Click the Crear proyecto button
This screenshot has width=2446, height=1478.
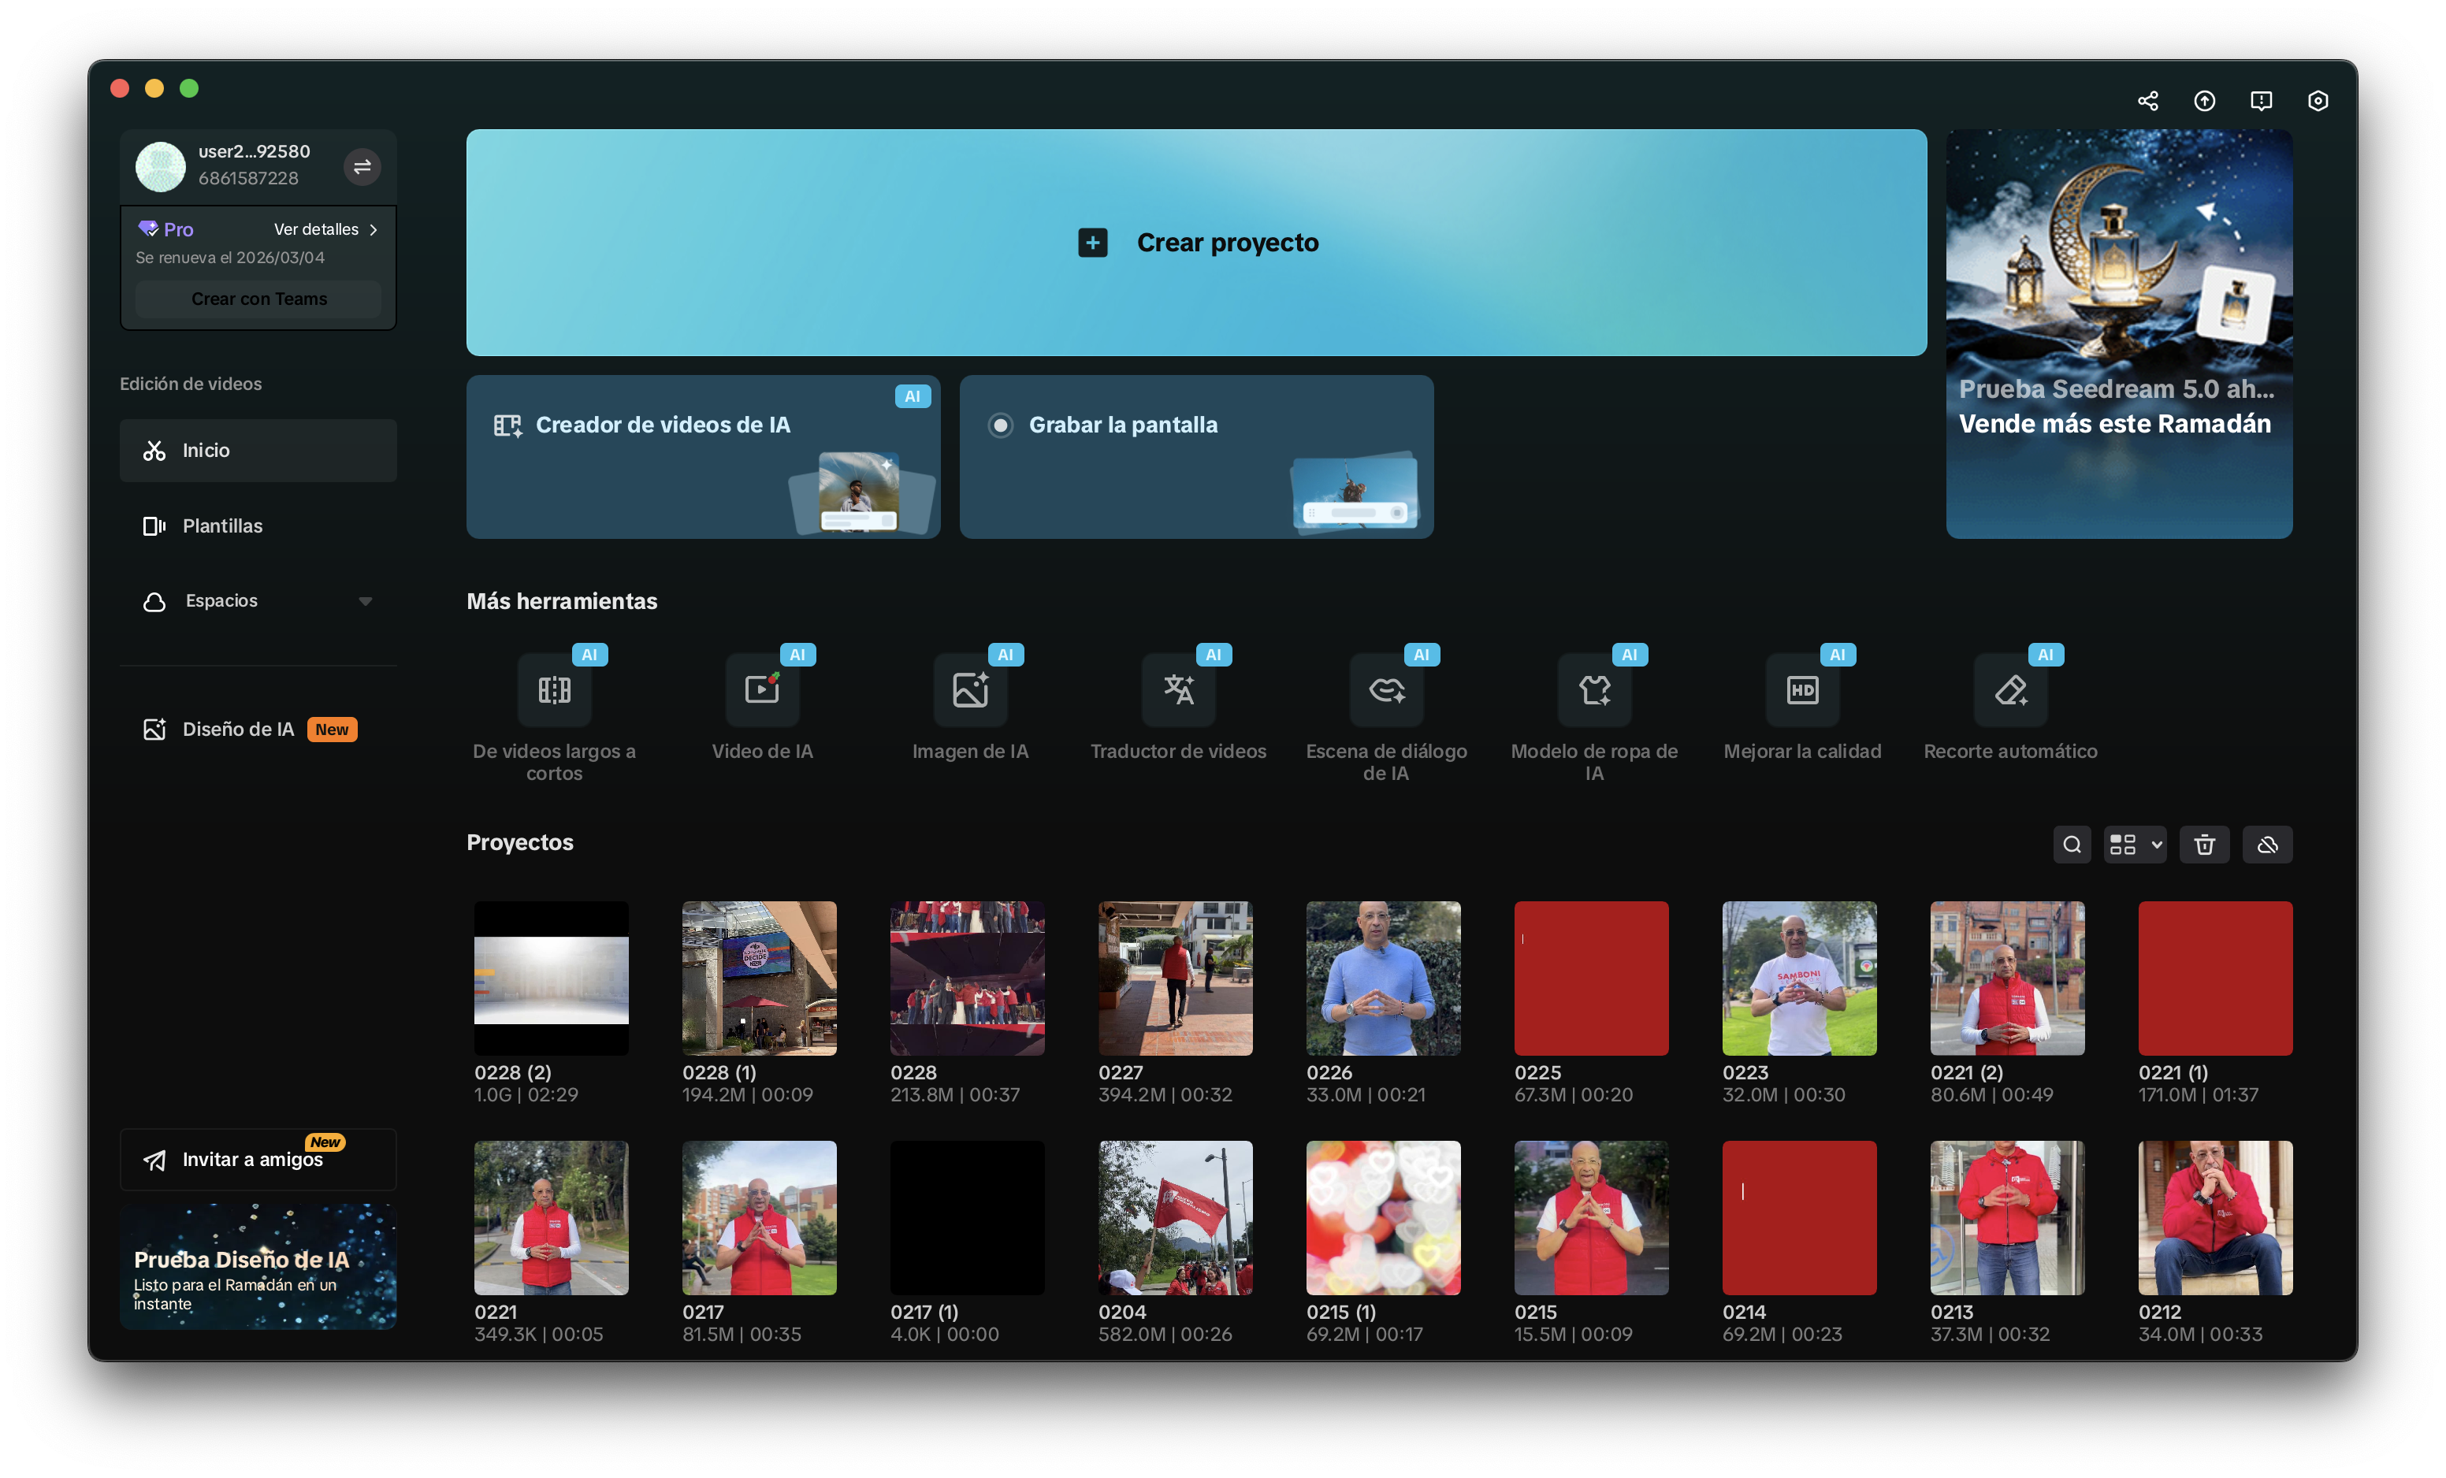[1195, 242]
